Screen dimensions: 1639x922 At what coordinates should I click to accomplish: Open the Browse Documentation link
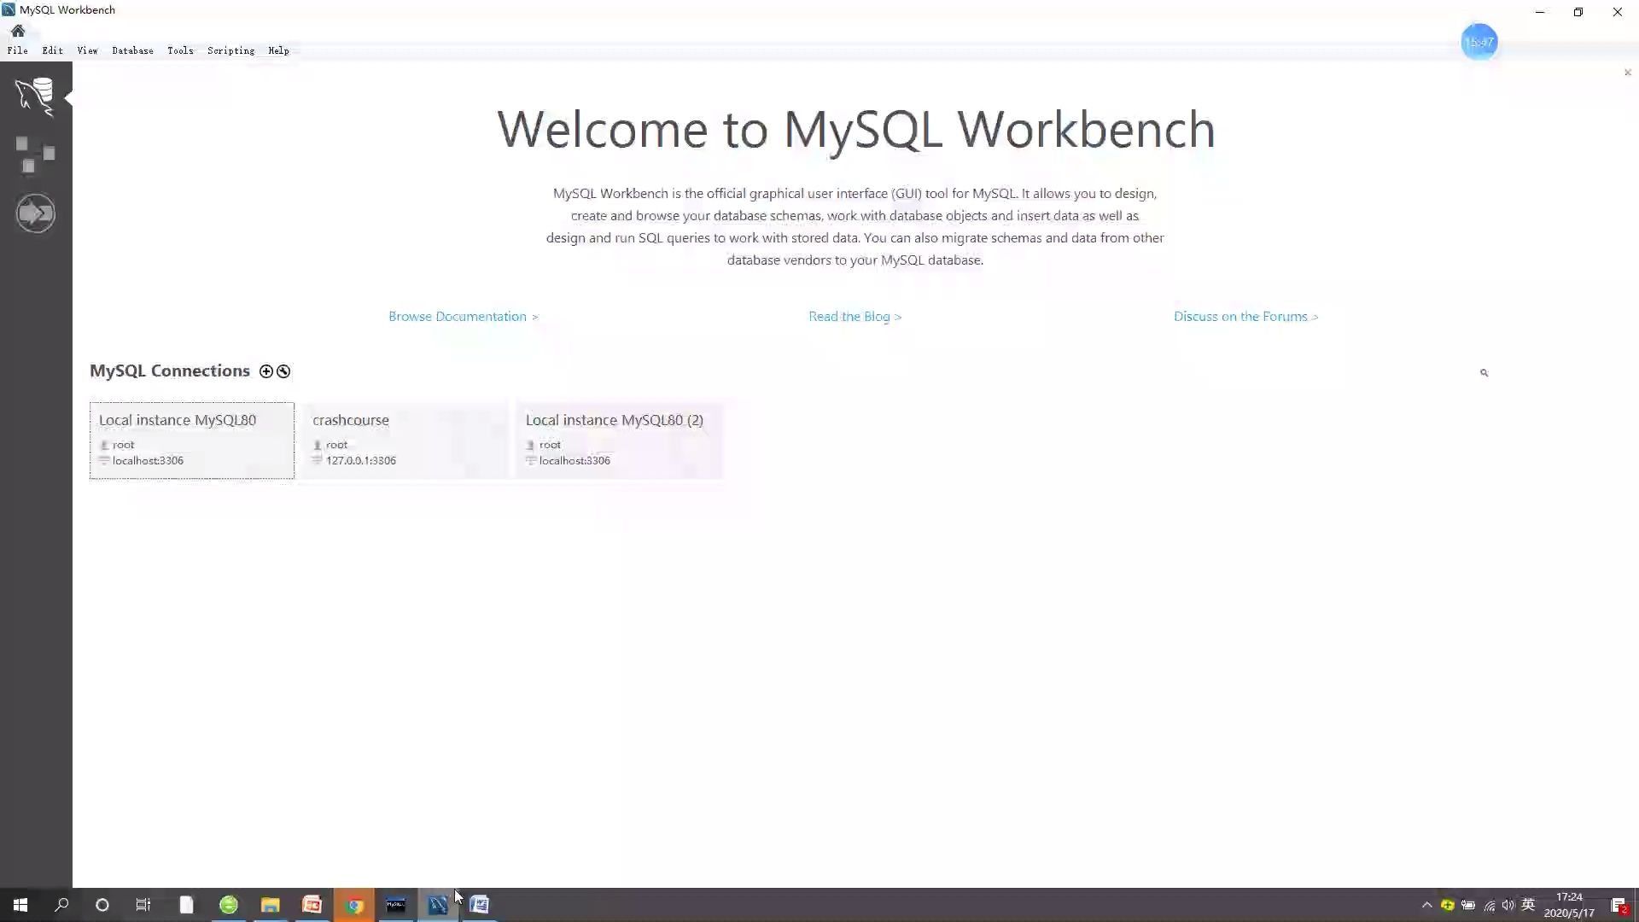pos(463,316)
